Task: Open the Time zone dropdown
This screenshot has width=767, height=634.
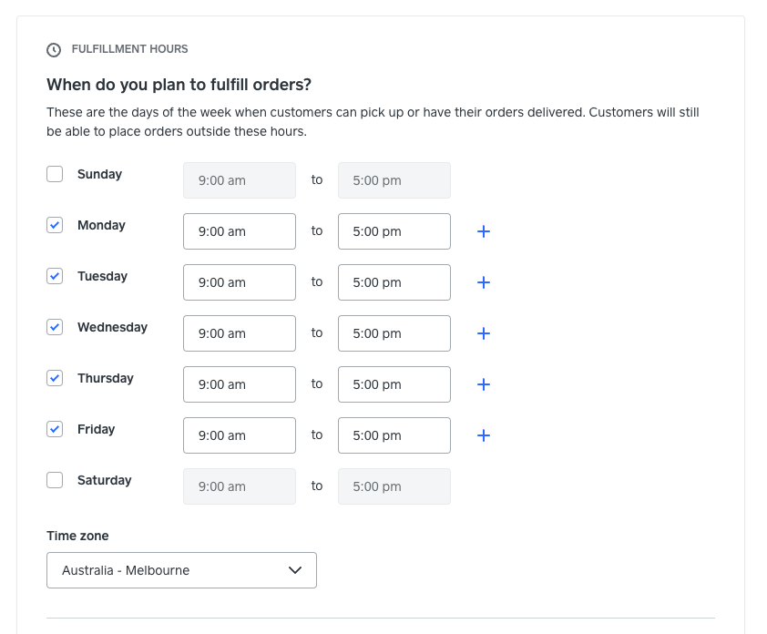Action: tap(181, 570)
